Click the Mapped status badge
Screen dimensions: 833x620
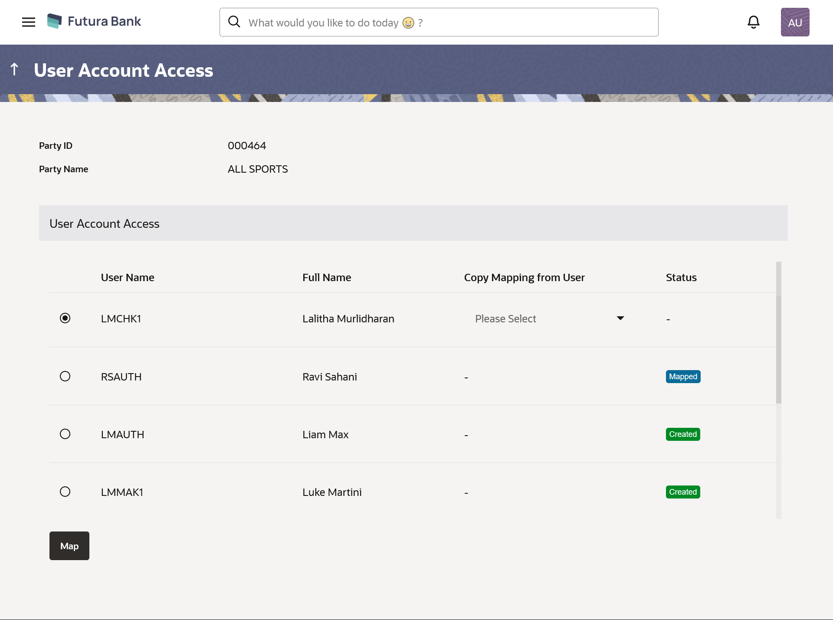tap(683, 377)
